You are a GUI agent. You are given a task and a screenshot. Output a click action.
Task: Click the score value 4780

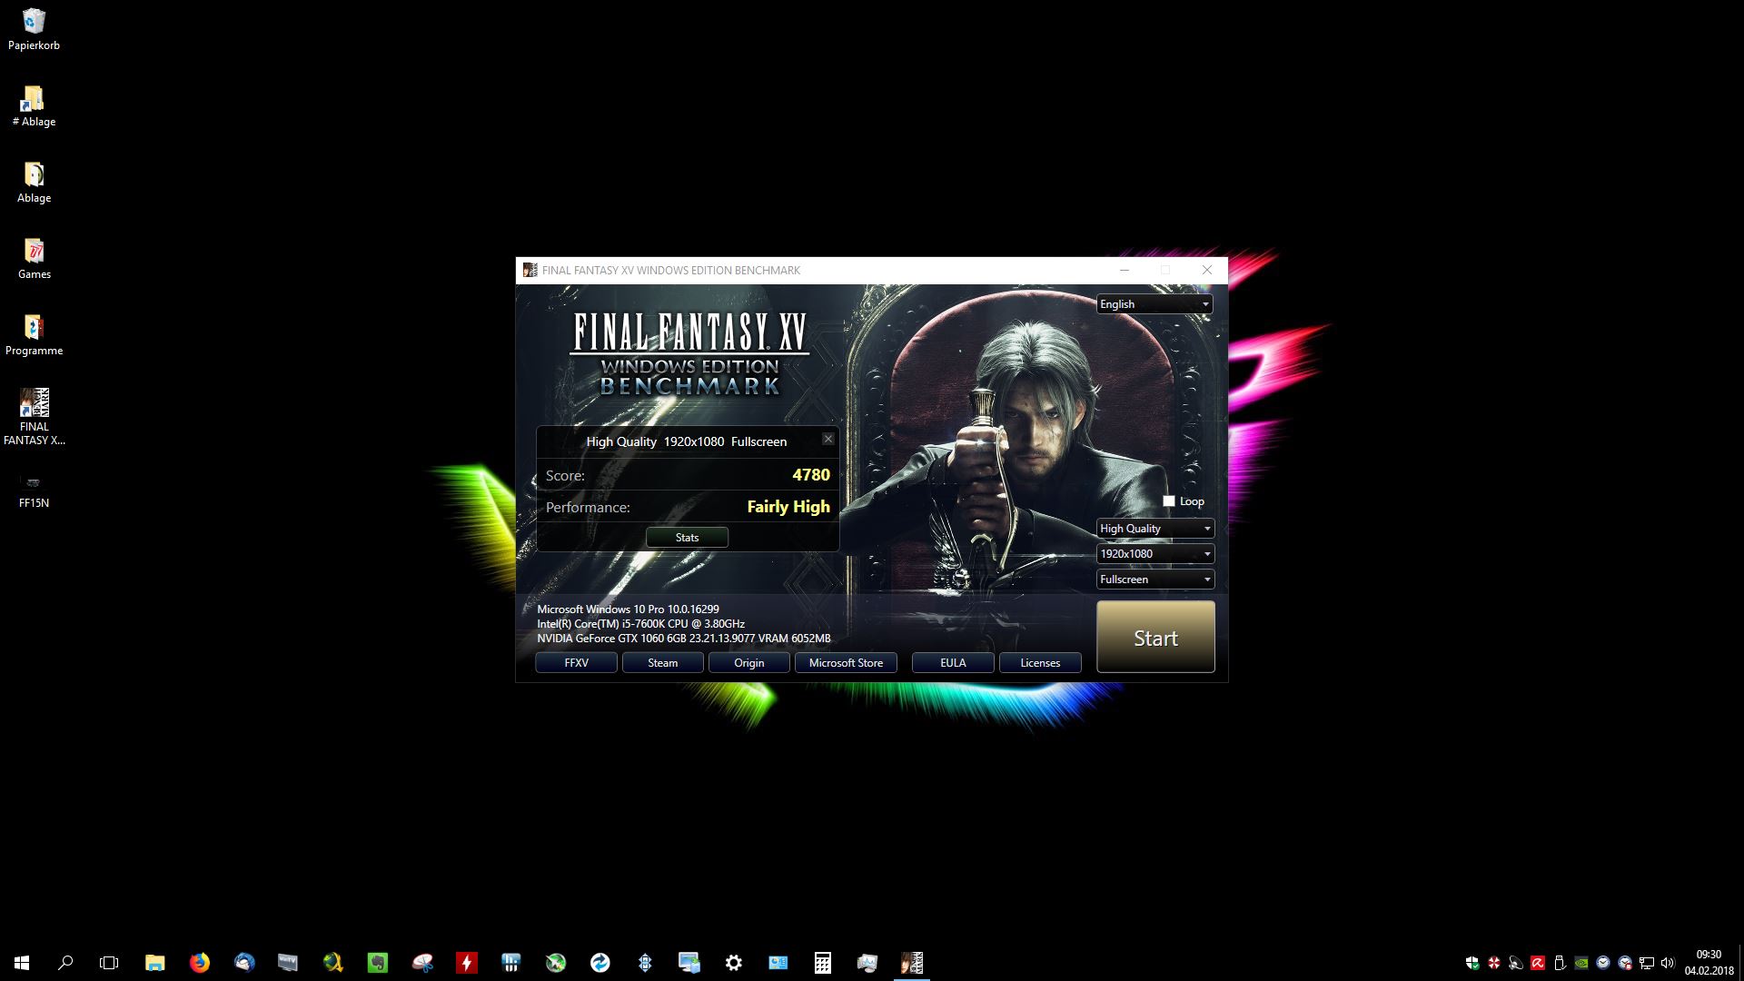[x=811, y=475]
